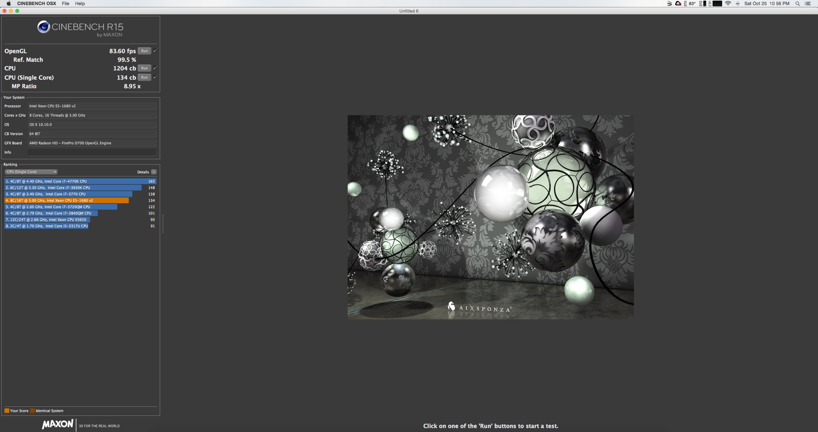Click the MAXON logo at the bottom
Screen dimensions: 818x432
tap(58, 424)
